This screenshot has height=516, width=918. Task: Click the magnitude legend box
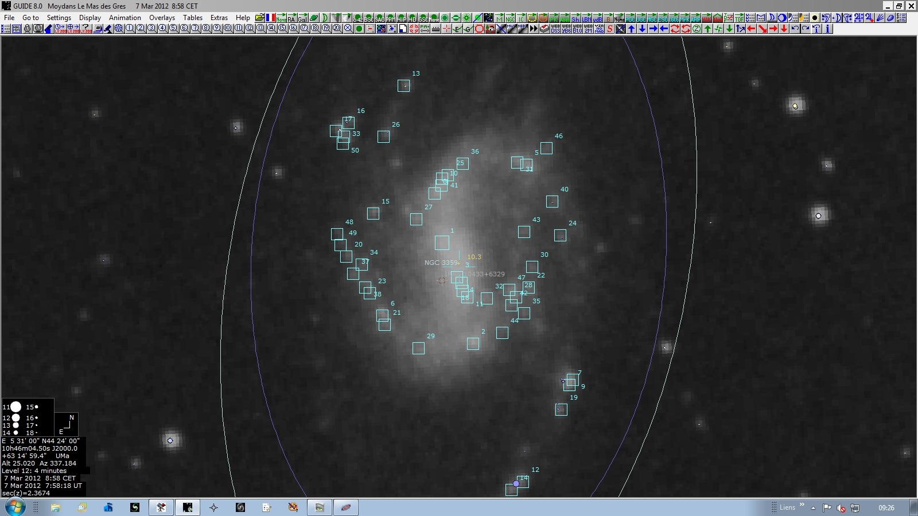(28, 418)
